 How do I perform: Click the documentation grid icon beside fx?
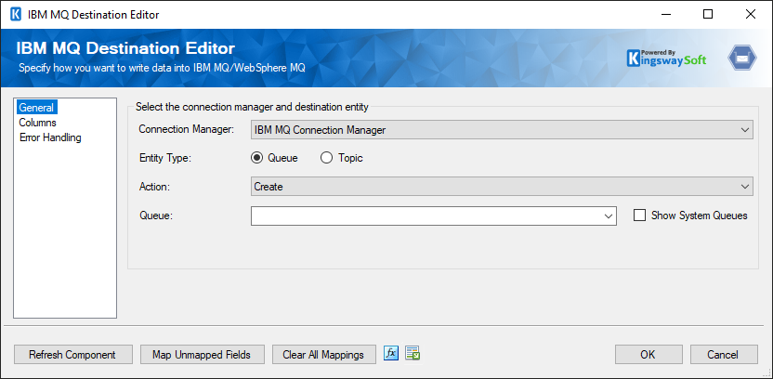[413, 353]
